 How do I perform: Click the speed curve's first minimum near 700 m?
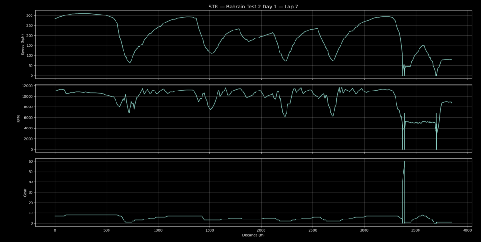(x=130, y=62)
